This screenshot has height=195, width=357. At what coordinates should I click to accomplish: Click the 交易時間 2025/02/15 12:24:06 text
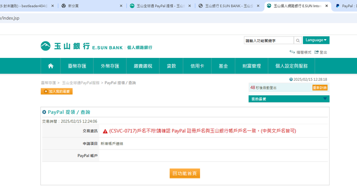pos(70,121)
